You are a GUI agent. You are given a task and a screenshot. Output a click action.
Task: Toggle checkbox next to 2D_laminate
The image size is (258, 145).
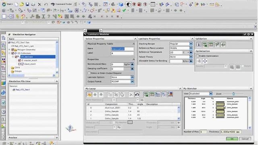pyautogui.click(x=16, y=57)
